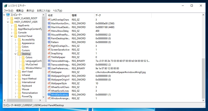208x111 pixels.
Task: Click the Pattern value icon
Action: tap(49, 42)
